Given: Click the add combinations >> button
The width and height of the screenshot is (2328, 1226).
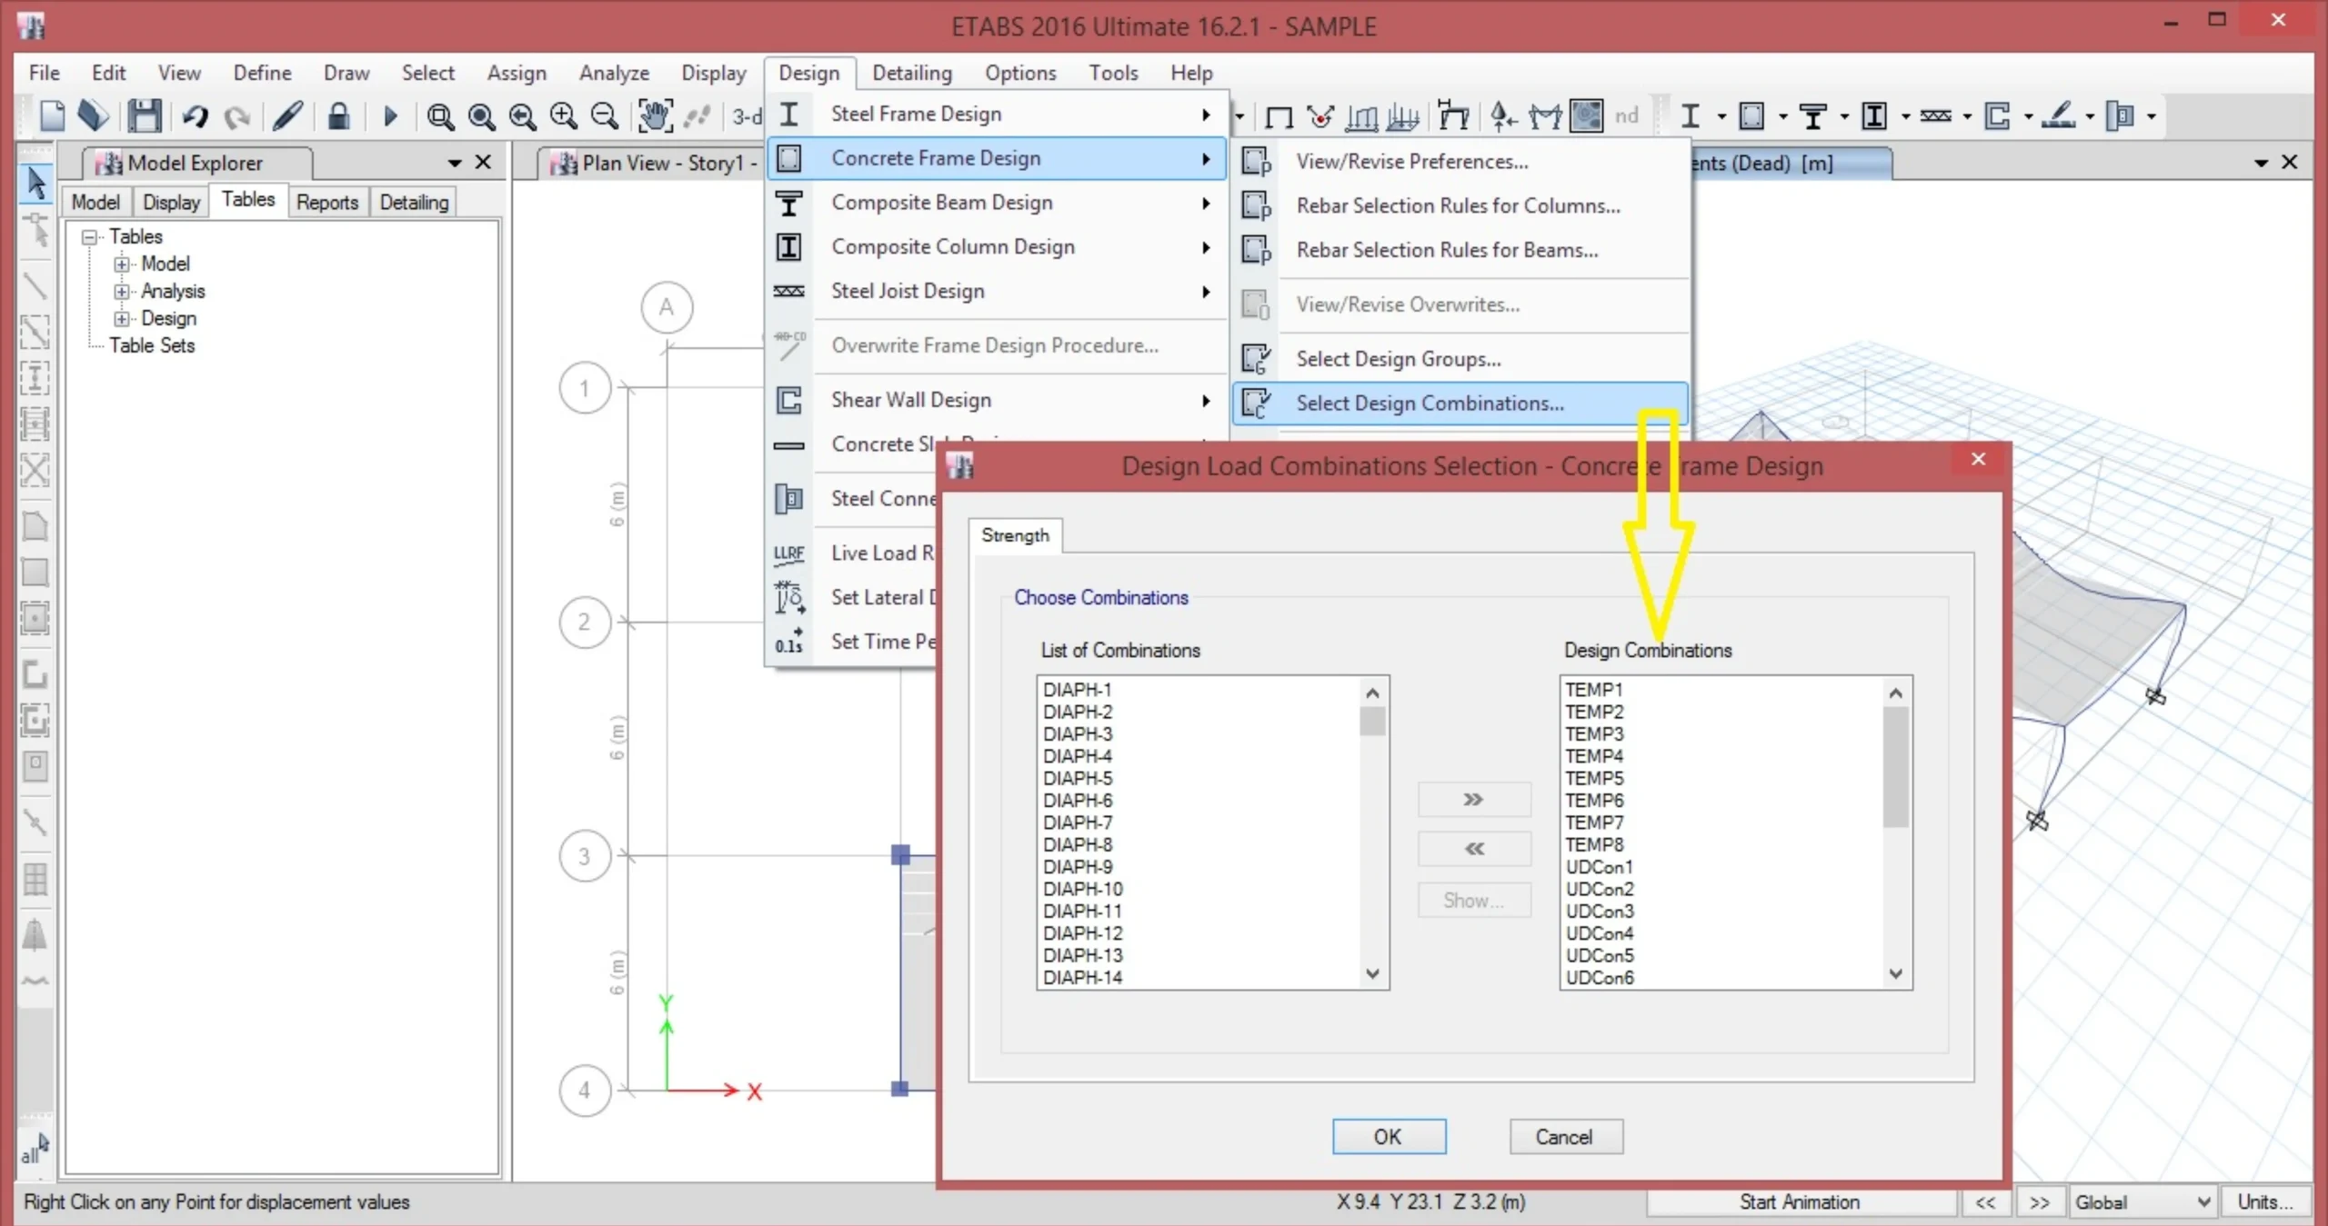Looking at the screenshot, I should click(1473, 800).
